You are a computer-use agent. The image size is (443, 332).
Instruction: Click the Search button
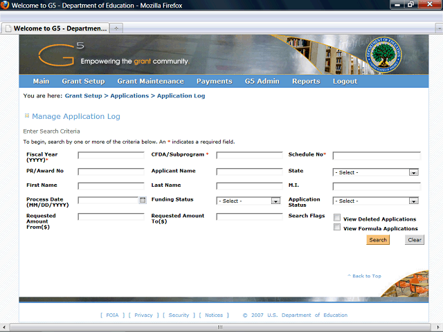(378, 240)
